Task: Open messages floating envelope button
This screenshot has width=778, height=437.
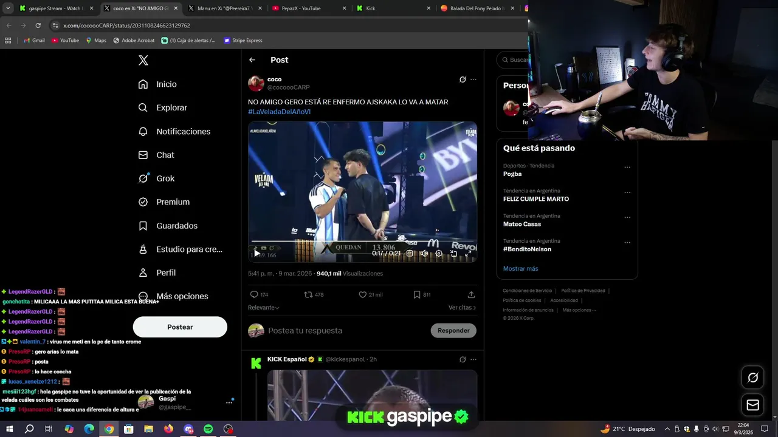Action: (752, 405)
